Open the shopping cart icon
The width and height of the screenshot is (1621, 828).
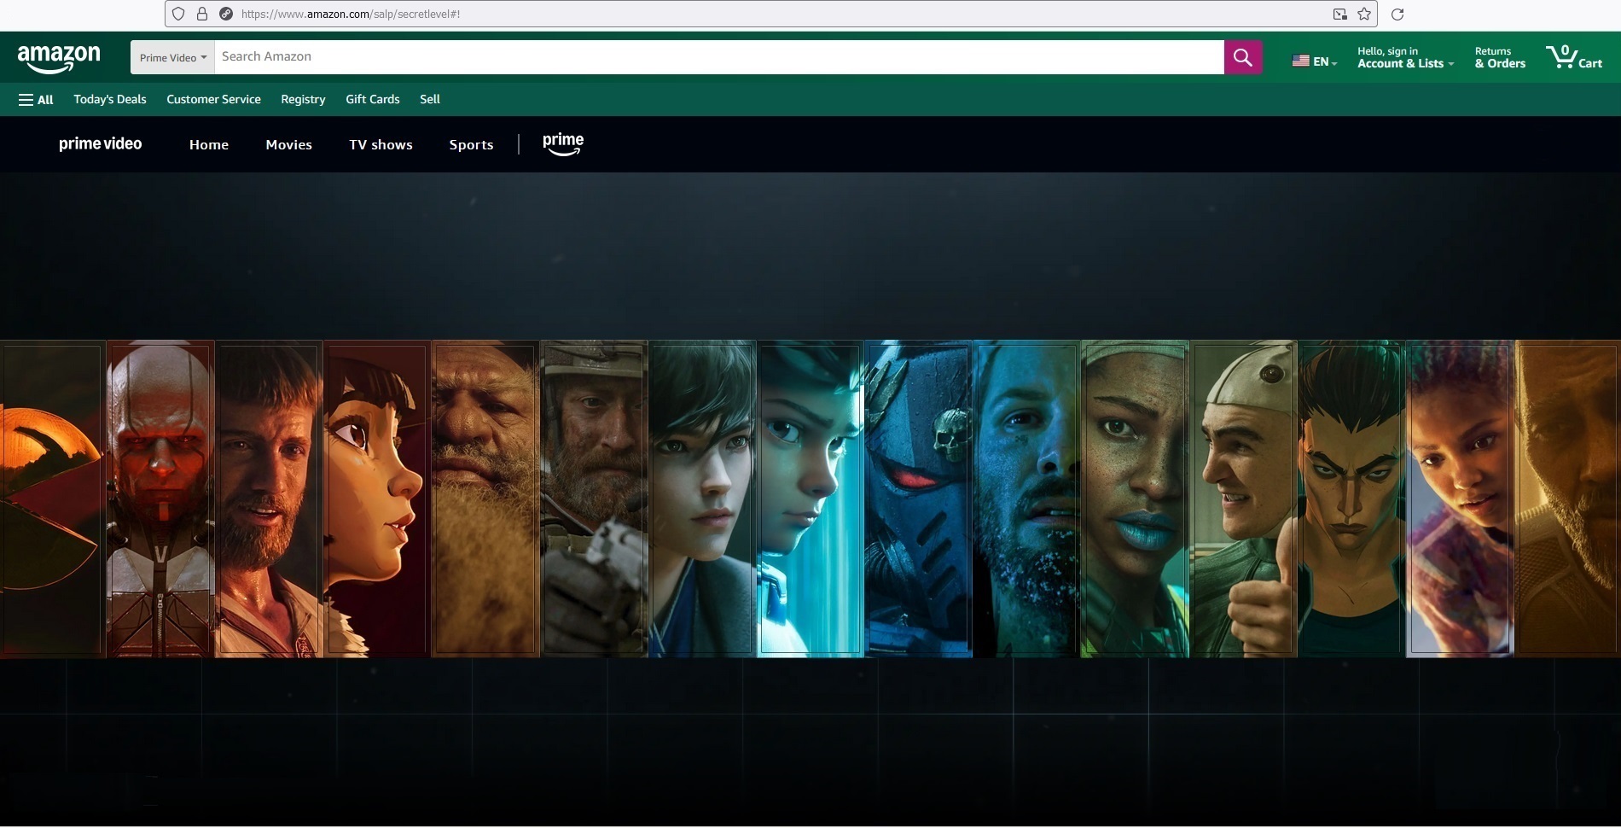[x=1574, y=57]
